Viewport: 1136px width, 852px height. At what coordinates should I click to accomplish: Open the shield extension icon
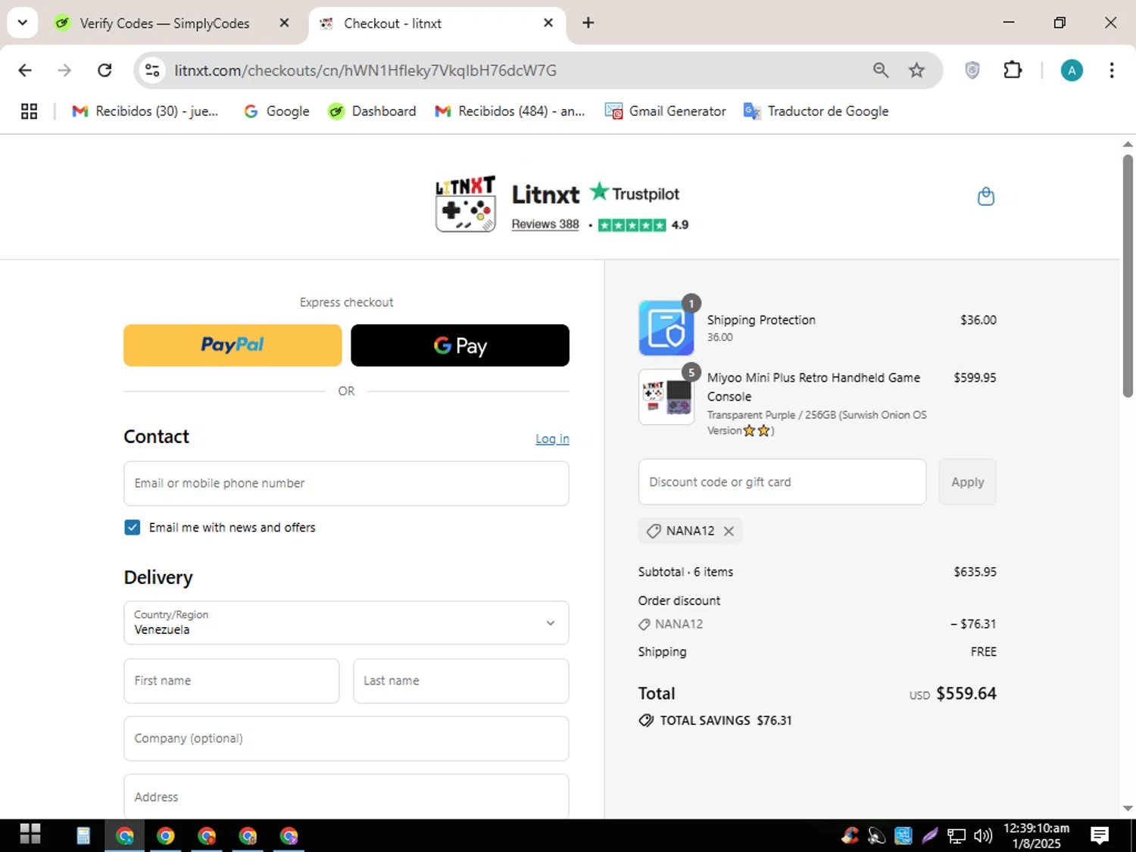coord(972,70)
